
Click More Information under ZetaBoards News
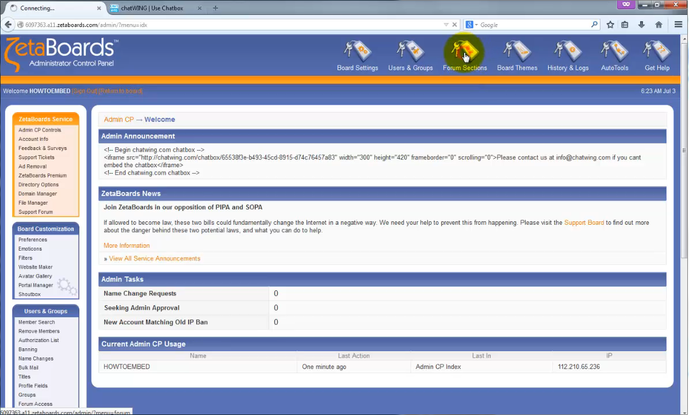point(126,245)
